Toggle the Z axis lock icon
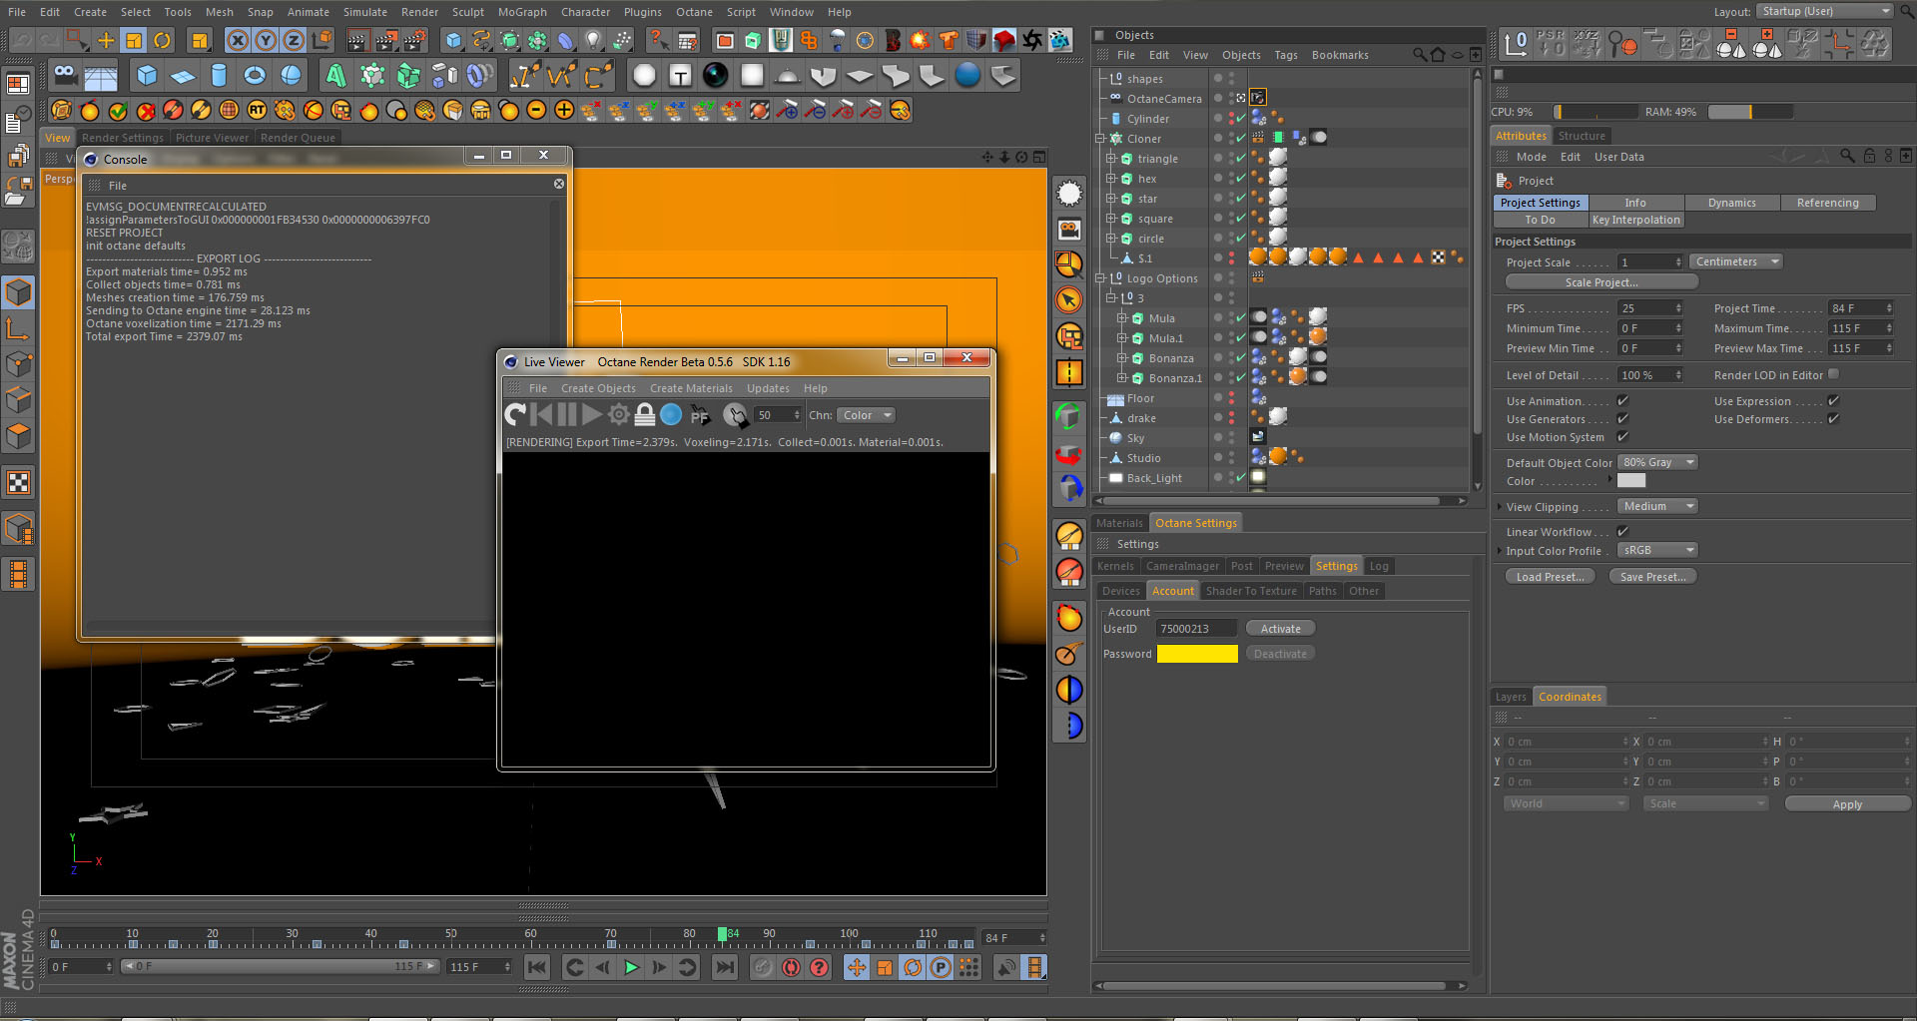1917x1021 pixels. coord(294,40)
